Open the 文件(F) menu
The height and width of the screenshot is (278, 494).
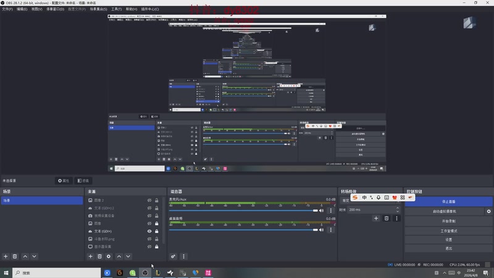pos(7,9)
